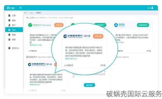Click the Alipay 支付宝 logo

(119, 25)
